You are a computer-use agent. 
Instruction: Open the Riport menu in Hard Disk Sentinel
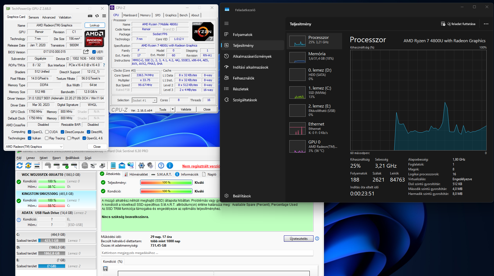pos(57,158)
